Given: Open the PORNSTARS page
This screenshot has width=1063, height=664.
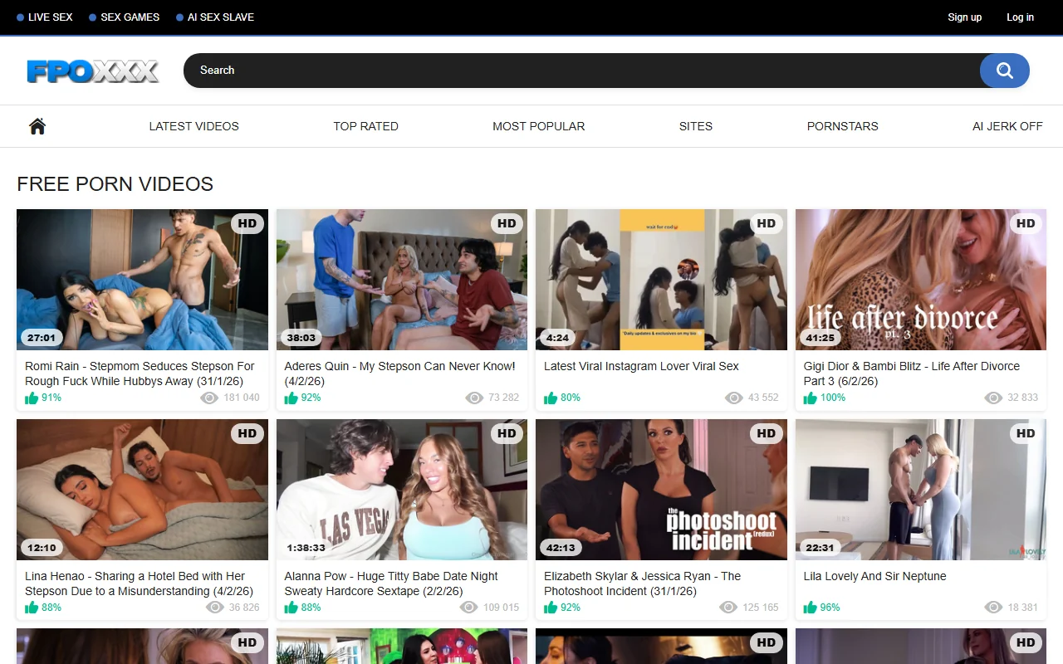Looking at the screenshot, I should tap(842, 125).
